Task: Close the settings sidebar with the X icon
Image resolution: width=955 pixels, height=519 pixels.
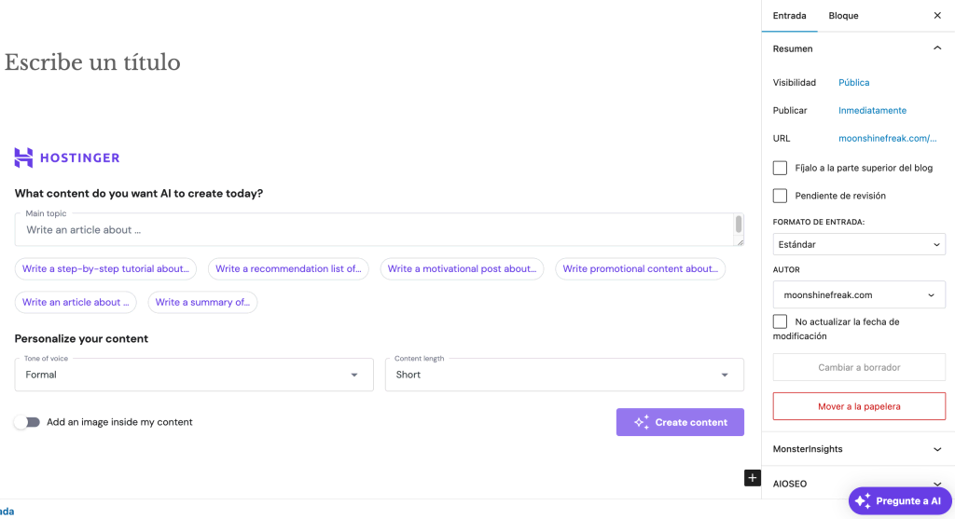Action: point(937,16)
